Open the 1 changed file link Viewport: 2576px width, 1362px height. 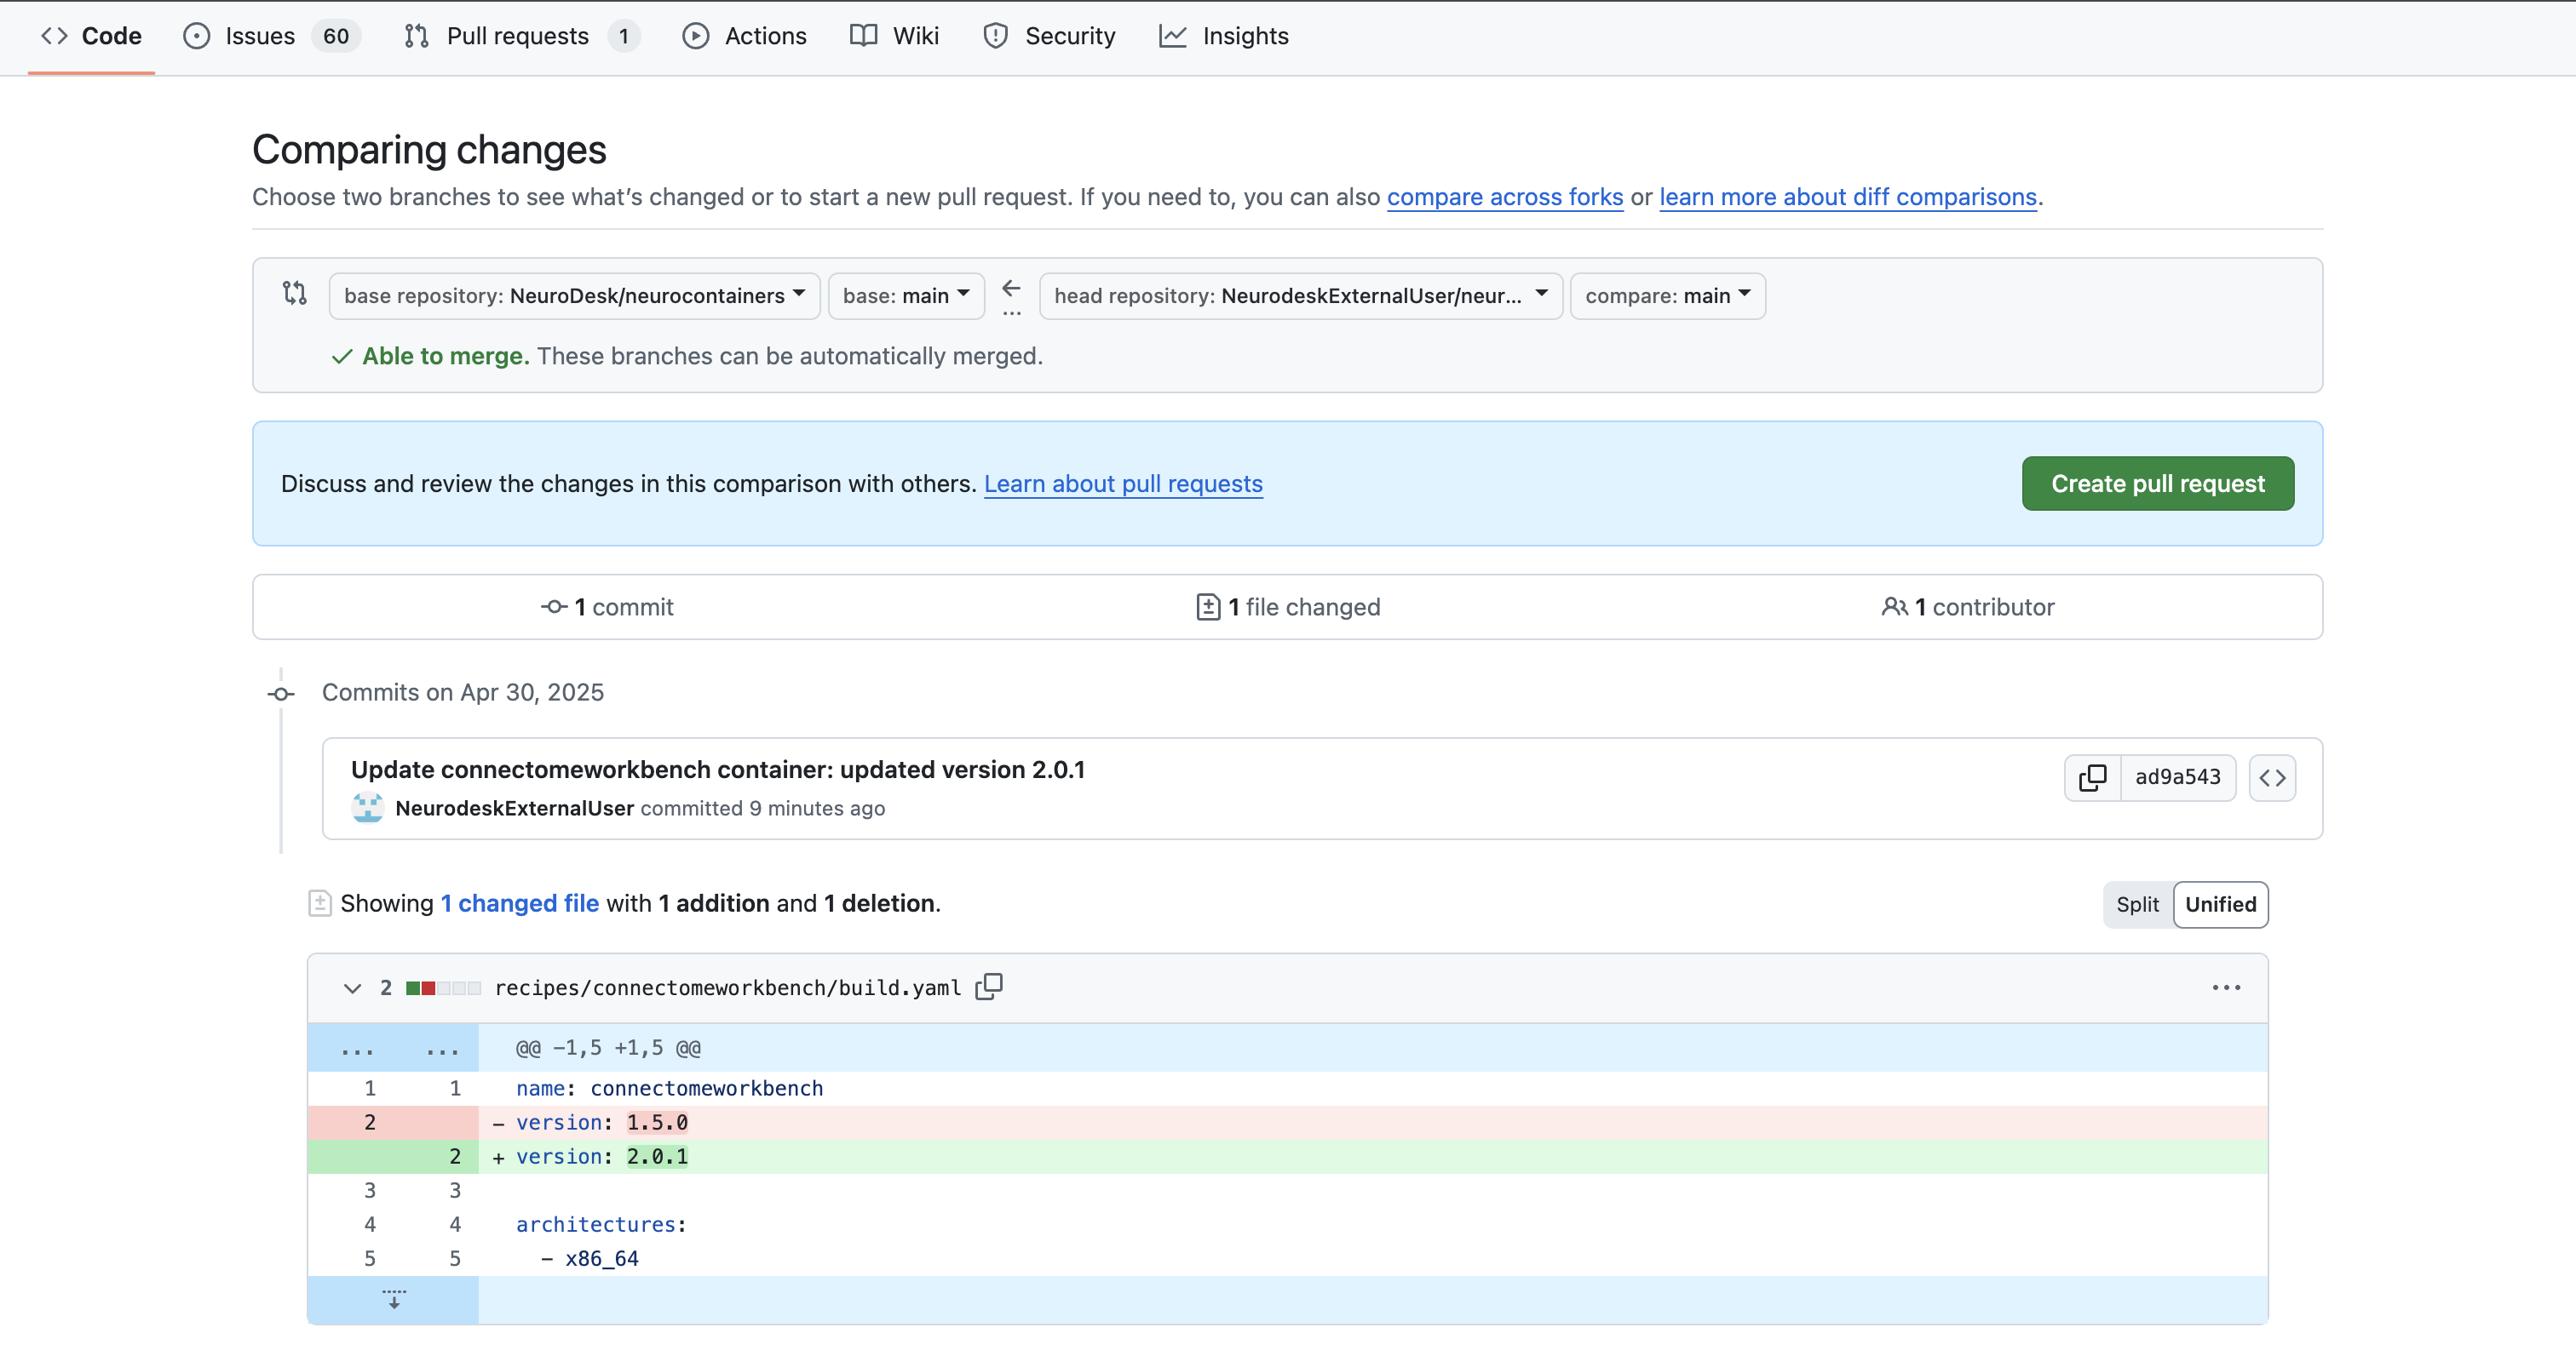coord(519,903)
